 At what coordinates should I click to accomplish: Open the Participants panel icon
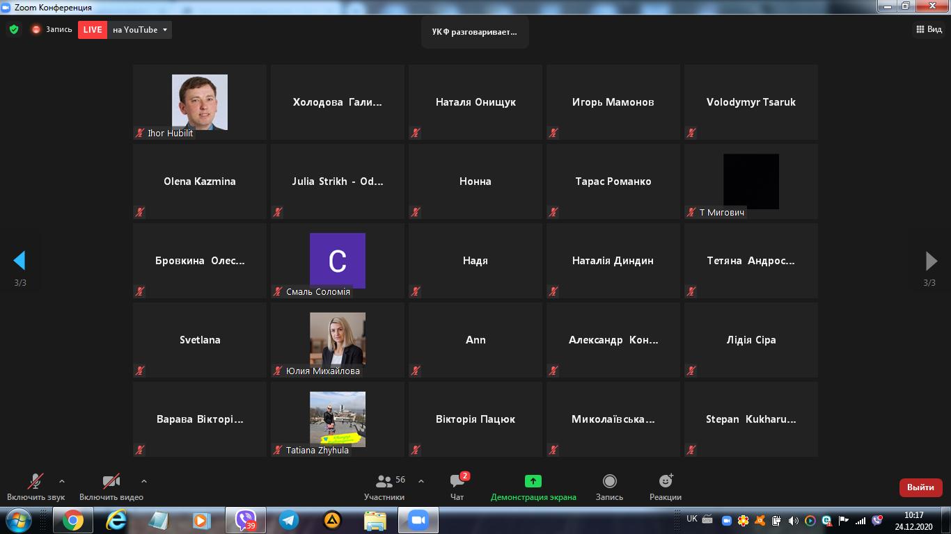[384, 481]
